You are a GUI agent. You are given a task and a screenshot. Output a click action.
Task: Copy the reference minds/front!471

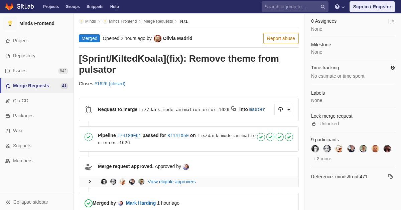pyautogui.click(x=390, y=176)
